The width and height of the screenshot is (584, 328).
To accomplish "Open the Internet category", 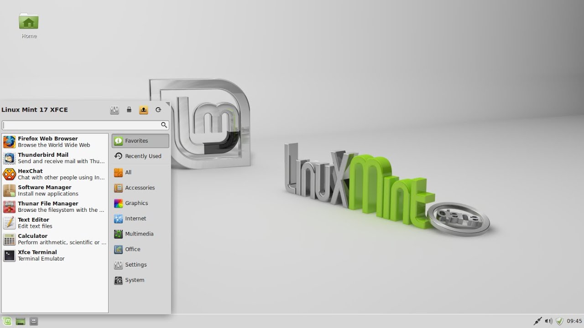I will (x=140, y=219).
